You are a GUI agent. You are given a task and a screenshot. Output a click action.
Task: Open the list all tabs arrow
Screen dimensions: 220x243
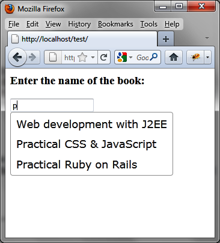pyautogui.click(x=207, y=38)
